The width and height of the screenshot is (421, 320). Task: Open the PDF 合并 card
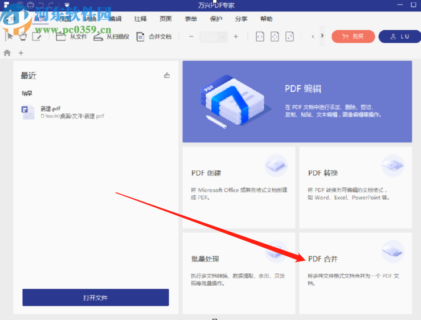coord(355,273)
